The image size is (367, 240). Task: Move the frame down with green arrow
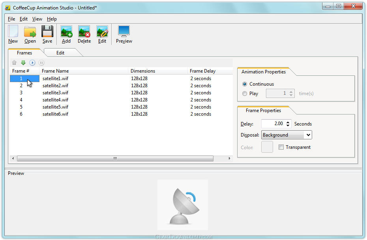(23, 62)
